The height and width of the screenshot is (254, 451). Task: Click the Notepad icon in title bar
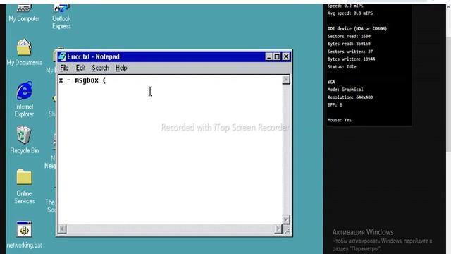62,56
